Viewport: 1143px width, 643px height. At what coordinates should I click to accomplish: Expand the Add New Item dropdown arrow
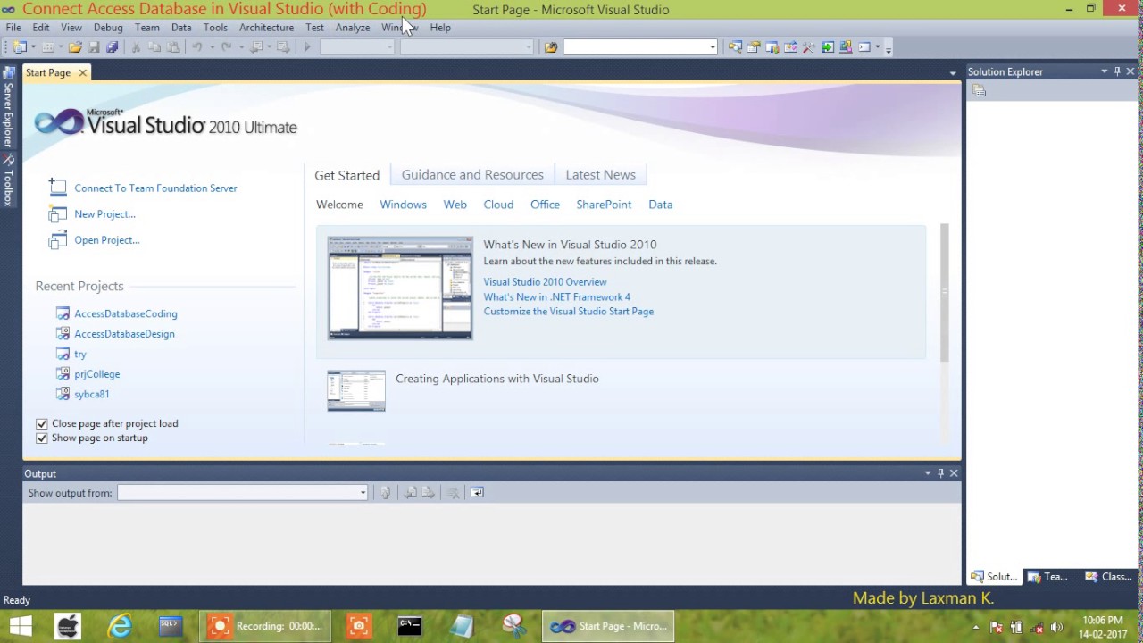coord(60,47)
